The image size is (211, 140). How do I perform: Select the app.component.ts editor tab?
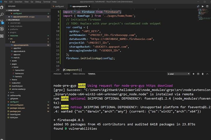coord(80,6)
